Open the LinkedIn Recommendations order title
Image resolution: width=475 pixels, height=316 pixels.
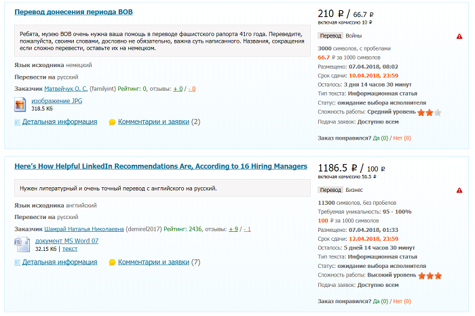click(x=161, y=166)
